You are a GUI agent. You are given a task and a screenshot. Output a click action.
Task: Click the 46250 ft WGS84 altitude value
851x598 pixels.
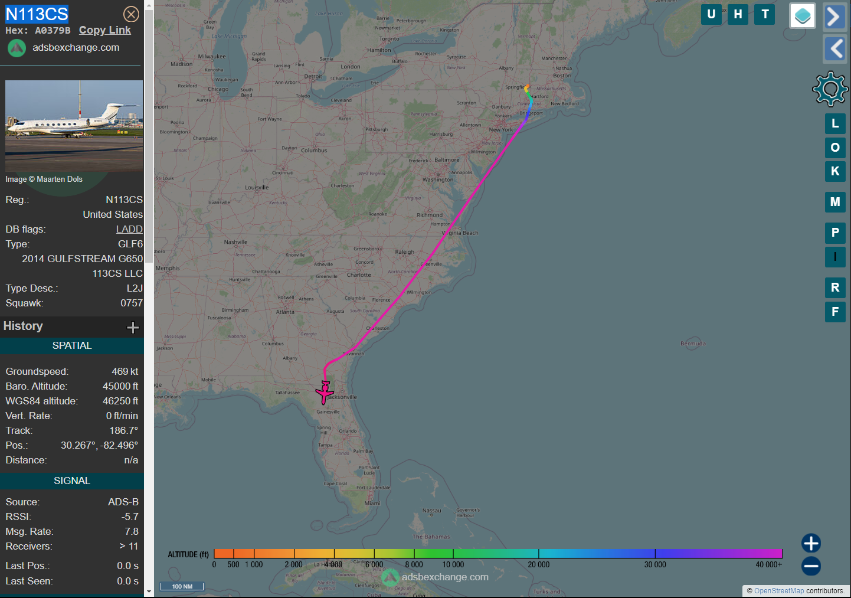pos(120,401)
